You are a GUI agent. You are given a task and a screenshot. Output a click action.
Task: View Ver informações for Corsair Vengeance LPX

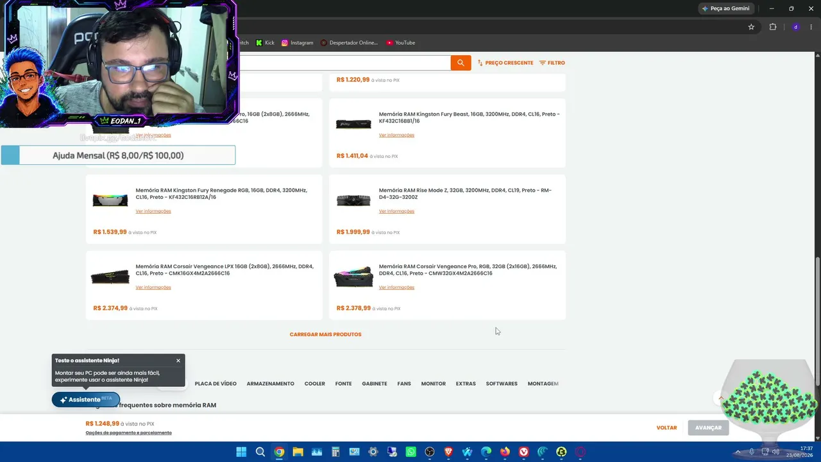[153, 287]
